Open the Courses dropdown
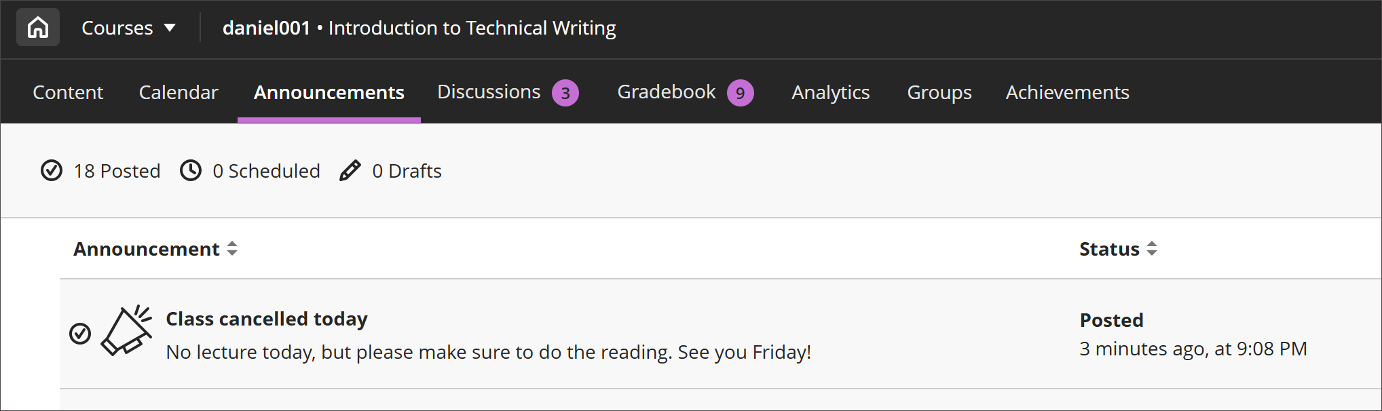This screenshot has width=1382, height=411. tap(129, 27)
